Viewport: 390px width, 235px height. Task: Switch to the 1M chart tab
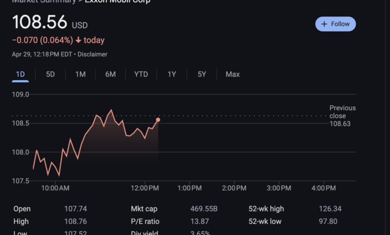pyautogui.click(x=80, y=74)
